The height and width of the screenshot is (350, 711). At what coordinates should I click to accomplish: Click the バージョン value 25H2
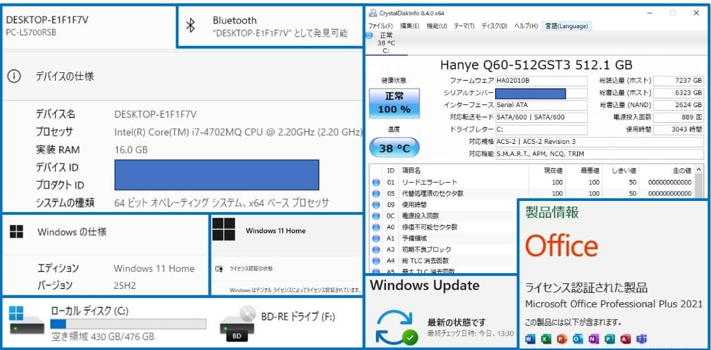[124, 286]
